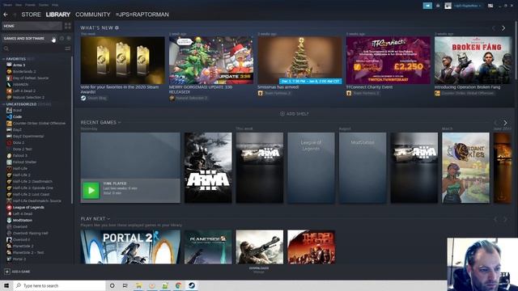
Task: Click the library sidebar search field
Action: point(33,48)
